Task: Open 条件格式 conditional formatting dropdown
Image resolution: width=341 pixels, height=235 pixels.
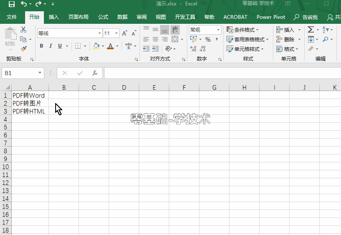Action: pyautogui.click(x=242, y=30)
